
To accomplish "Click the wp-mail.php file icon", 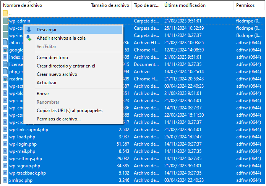I will (5, 151).
